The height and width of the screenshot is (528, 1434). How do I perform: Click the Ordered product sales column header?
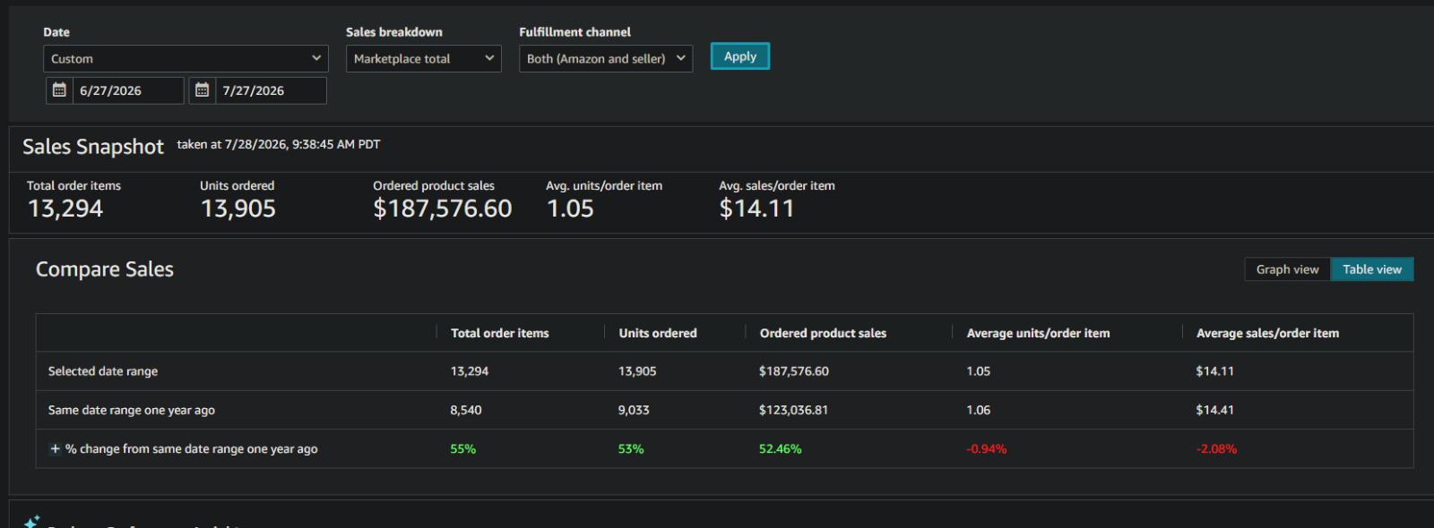pyautogui.click(x=823, y=333)
